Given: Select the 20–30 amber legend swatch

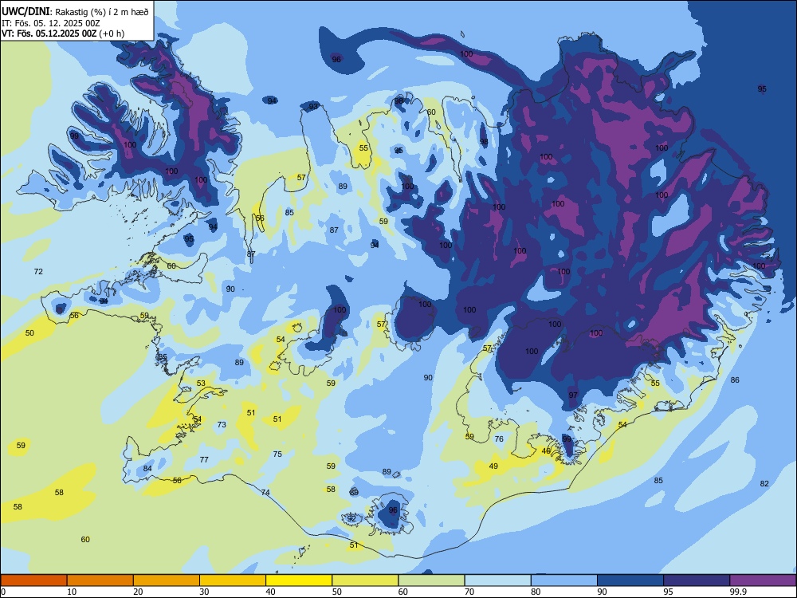Looking at the screenshot, I should [x=167, y=580].
